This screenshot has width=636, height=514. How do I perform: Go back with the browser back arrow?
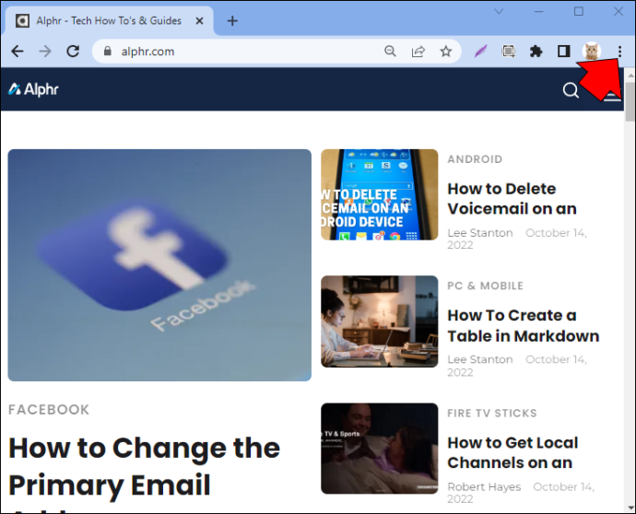click(18, 52)
